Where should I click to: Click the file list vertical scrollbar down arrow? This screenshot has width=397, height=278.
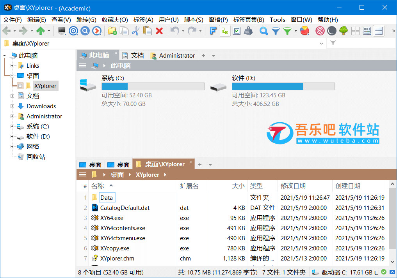392,262
